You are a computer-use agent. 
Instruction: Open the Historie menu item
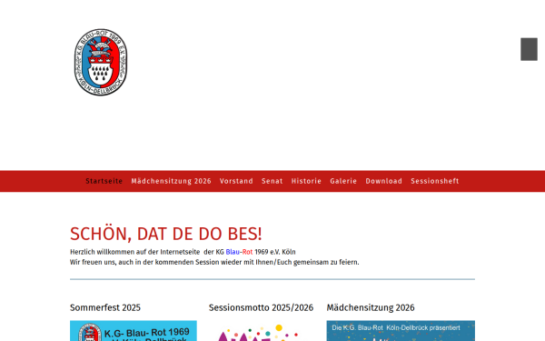[306, 181]
